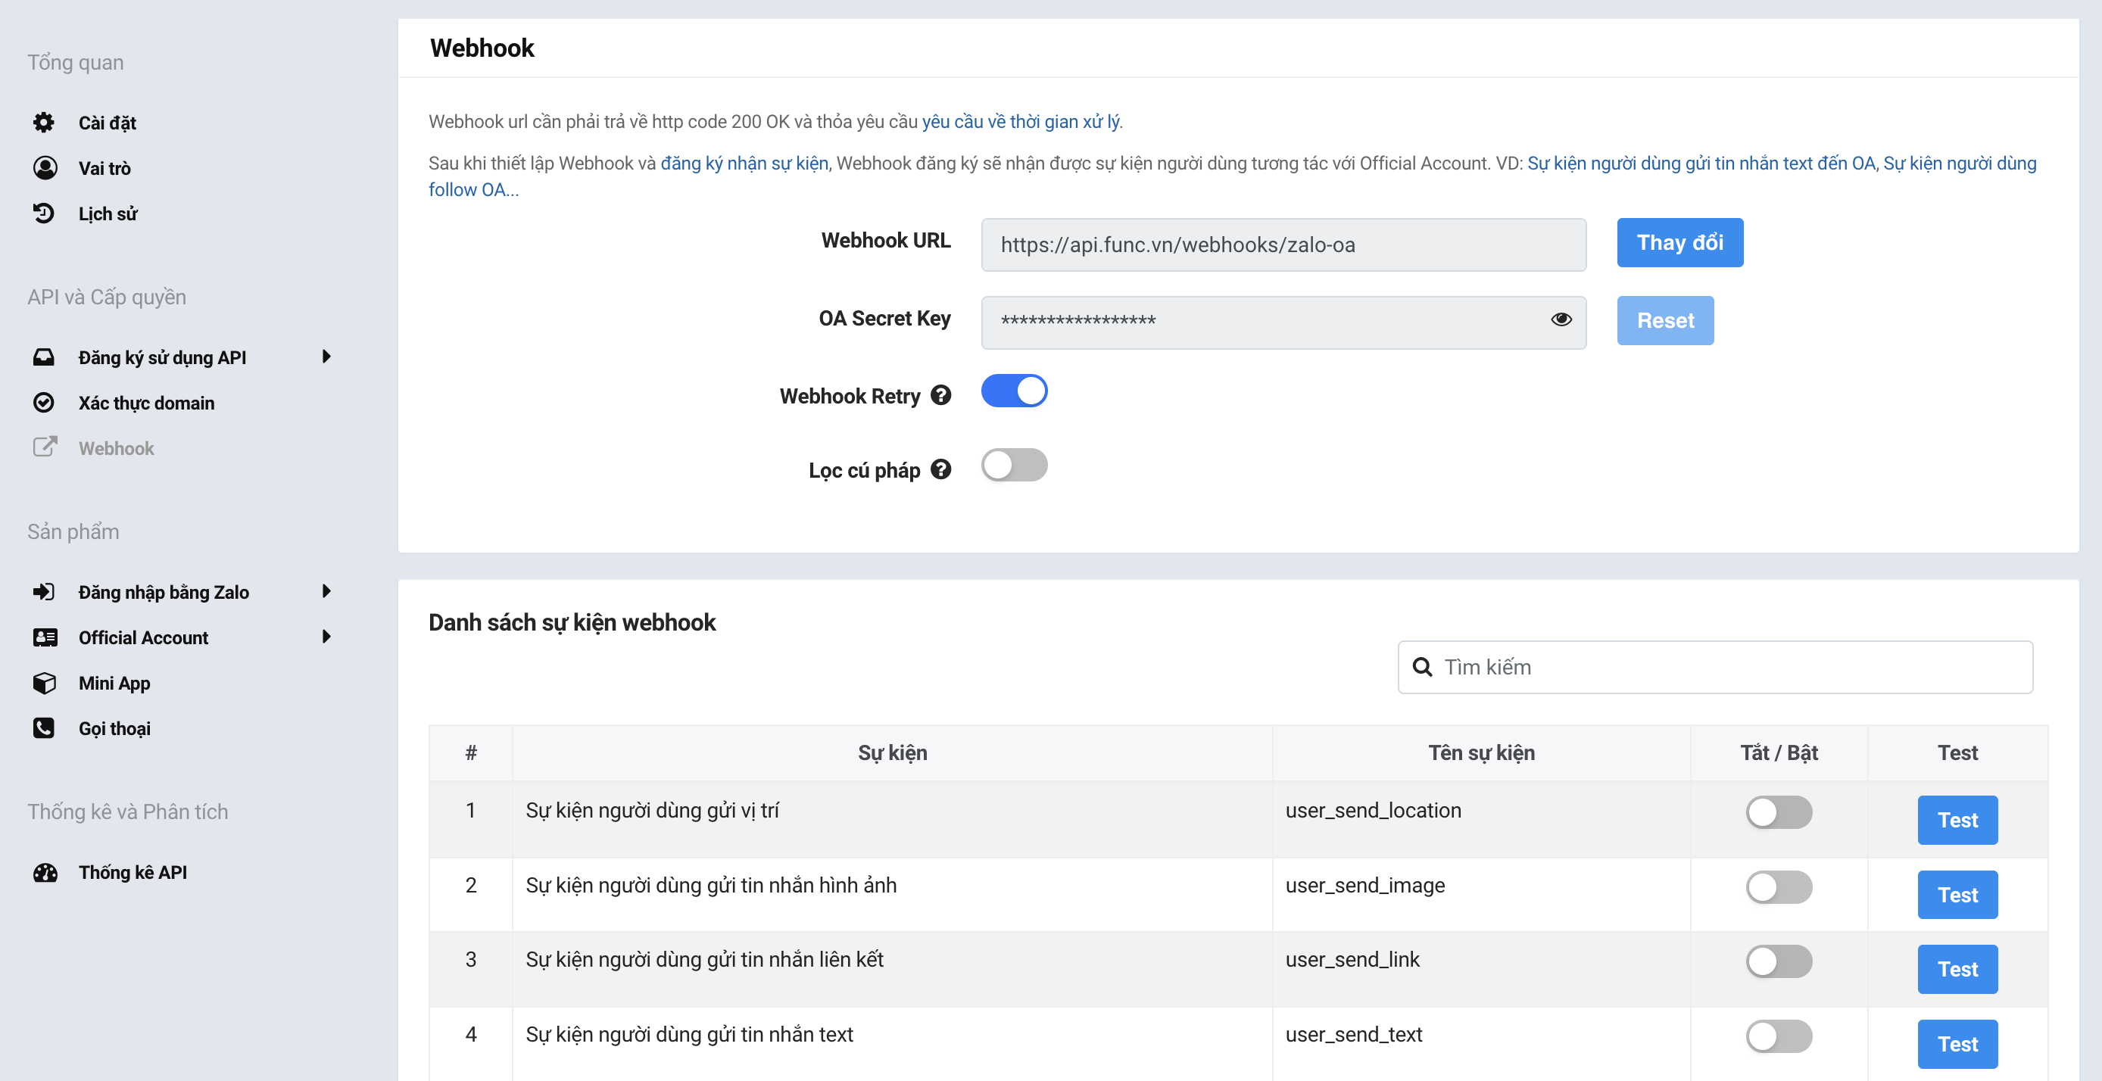Click the user icon beside Vai trò
2102x1081 pixels.
tap(44, 168)
